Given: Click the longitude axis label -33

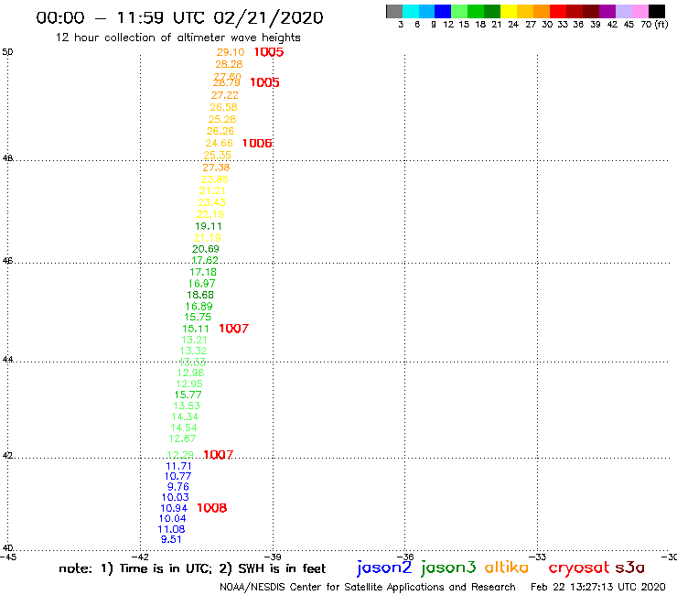Looking at the screenshot, I should [x=538, y=557].
